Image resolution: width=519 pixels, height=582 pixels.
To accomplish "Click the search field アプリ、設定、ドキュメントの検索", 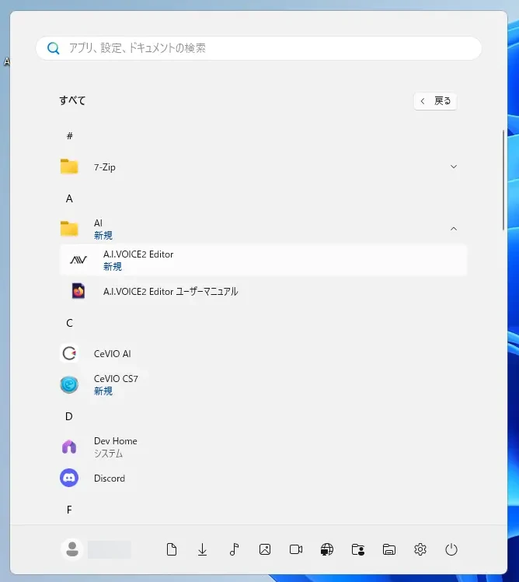I will [x=259, y=48].
